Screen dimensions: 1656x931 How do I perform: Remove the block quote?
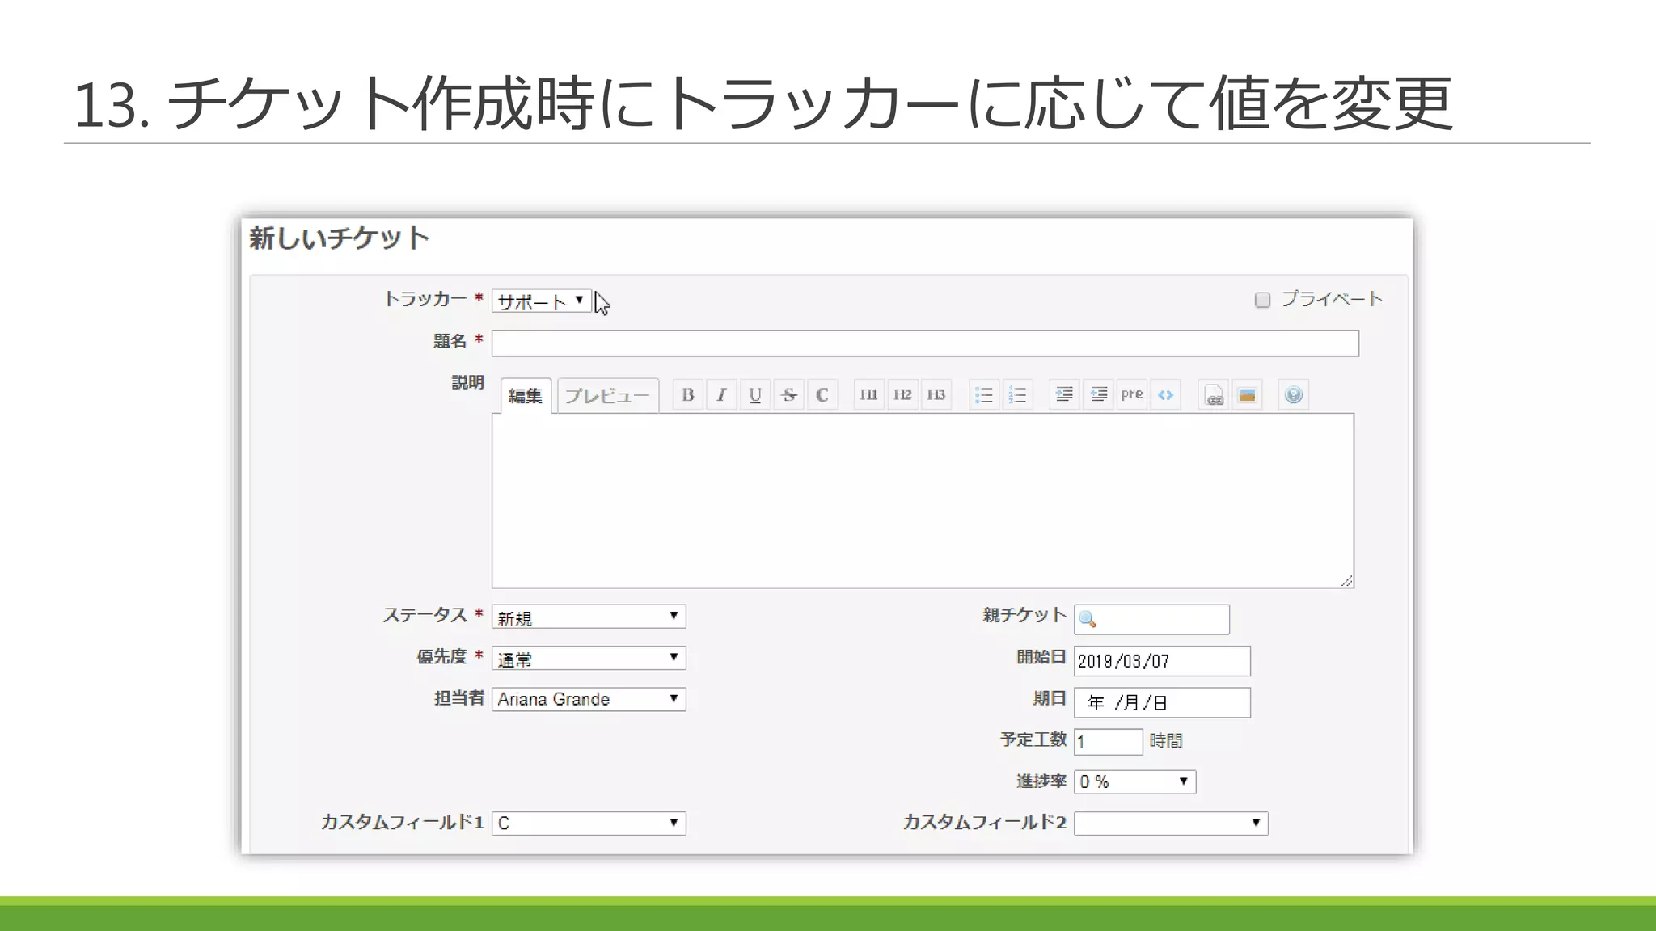point(1098,395)
